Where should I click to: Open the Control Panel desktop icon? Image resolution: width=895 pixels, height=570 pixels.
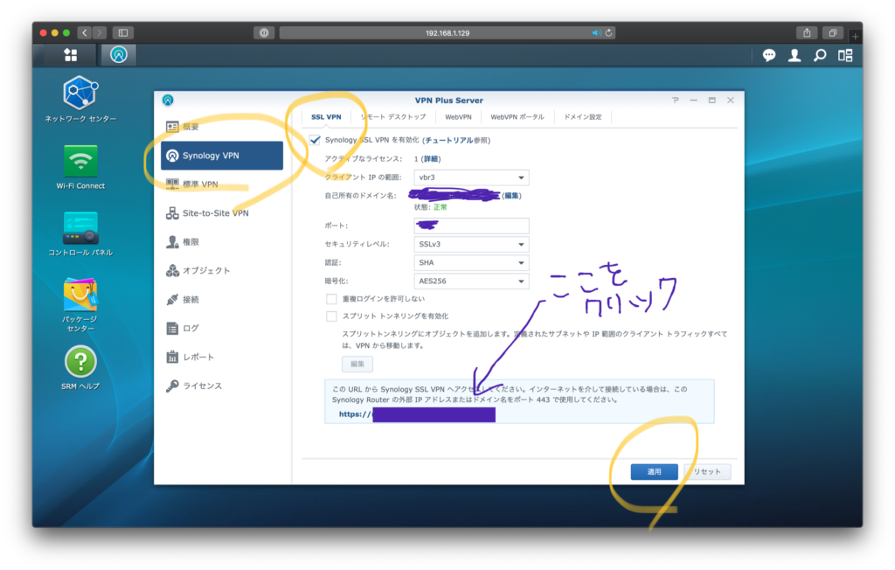point(80,228)
